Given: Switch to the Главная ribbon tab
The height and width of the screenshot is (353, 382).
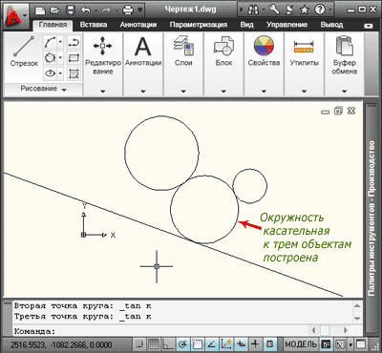Looking at the screenshot, I should [x=53, y=25].
